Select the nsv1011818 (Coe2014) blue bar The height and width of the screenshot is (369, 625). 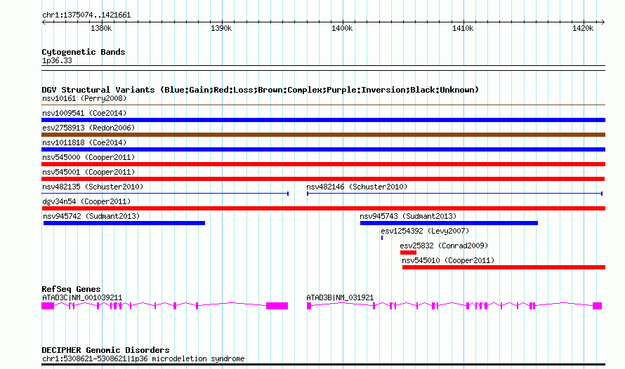click(x=323, y=149)
